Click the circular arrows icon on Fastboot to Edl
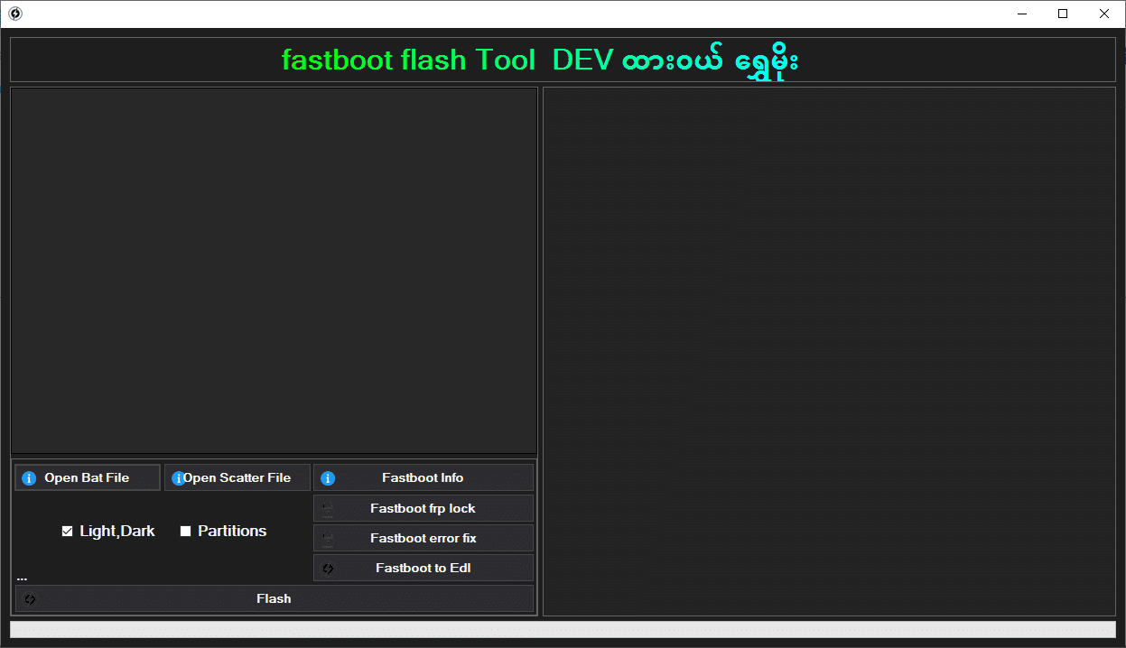Image resolution: width=1126 pixels, height=648 pixels. [328, 569]
